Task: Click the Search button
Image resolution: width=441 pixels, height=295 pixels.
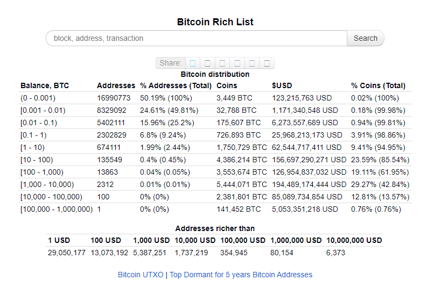Action: pos(365,38)
